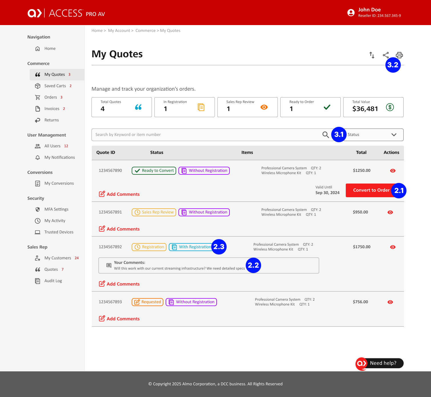Go to Orders in the sidebar
This screenshot has height=397, width=431.
point(51,97)
